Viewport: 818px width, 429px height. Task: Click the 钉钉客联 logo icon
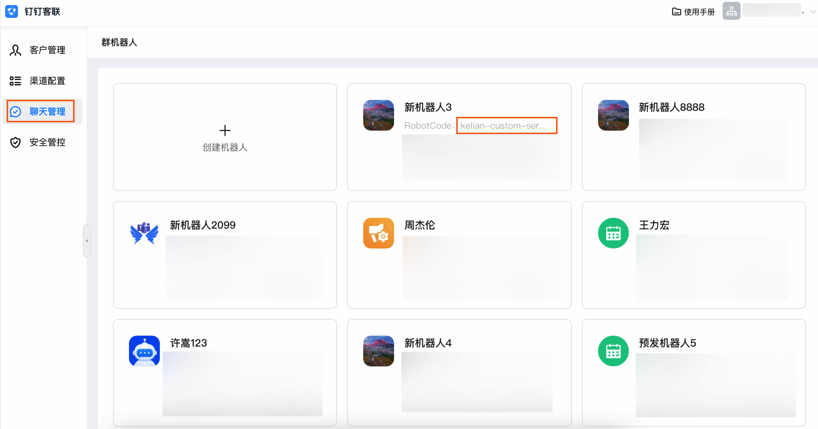(12, 11)
